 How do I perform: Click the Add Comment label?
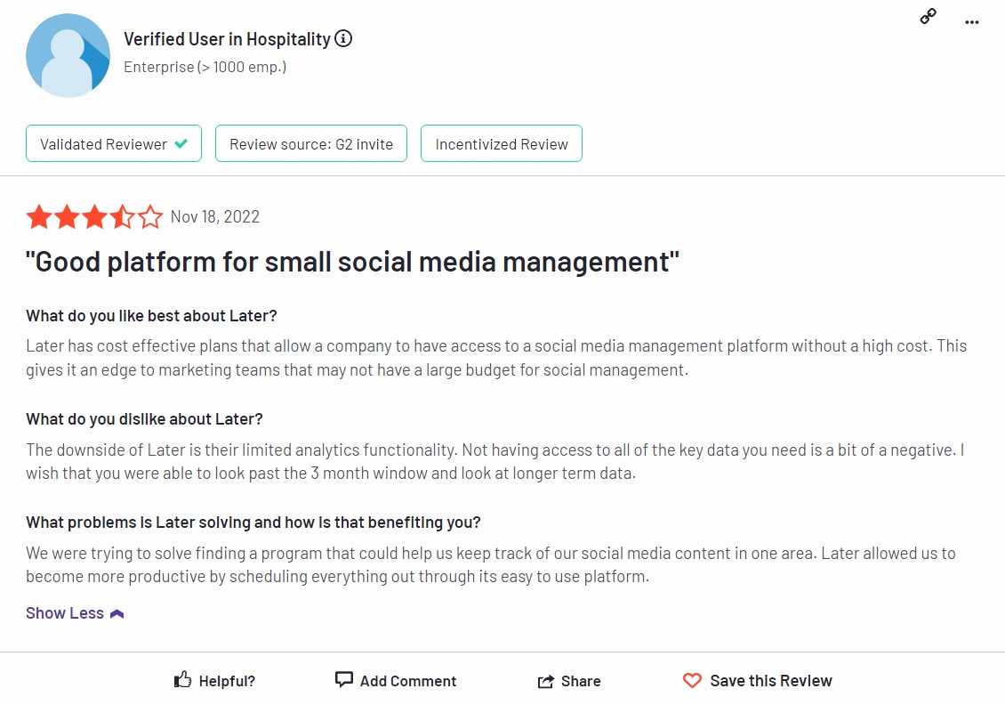click(x=407, y=681)
